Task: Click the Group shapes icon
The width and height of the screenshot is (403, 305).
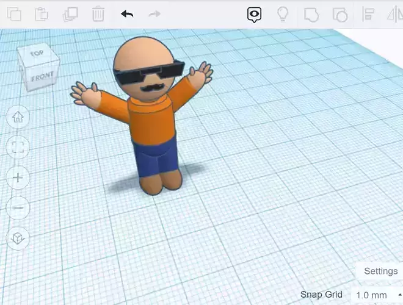Action: tap(311, 15)
